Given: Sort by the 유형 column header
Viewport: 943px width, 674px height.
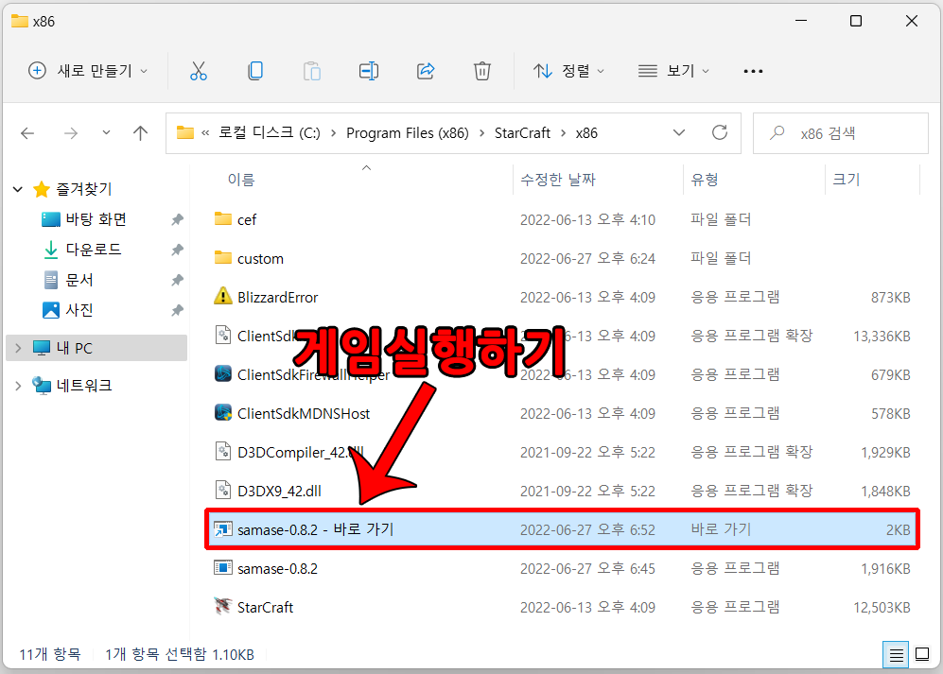Looking at the screenshot, I should (705, 180).
